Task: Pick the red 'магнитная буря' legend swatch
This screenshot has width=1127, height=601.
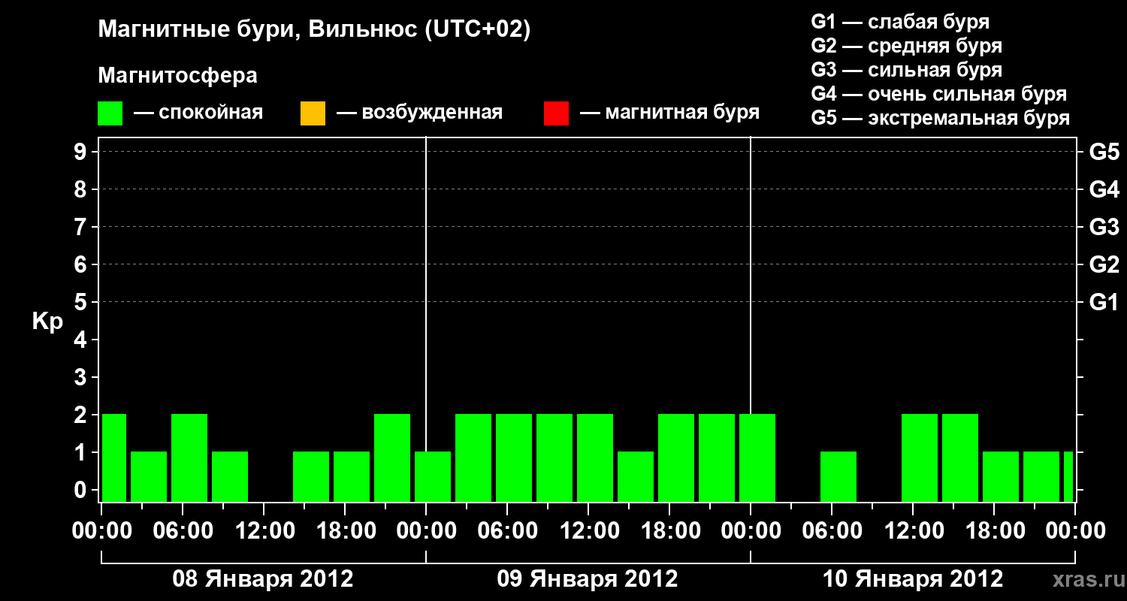Action: point(556,113)
